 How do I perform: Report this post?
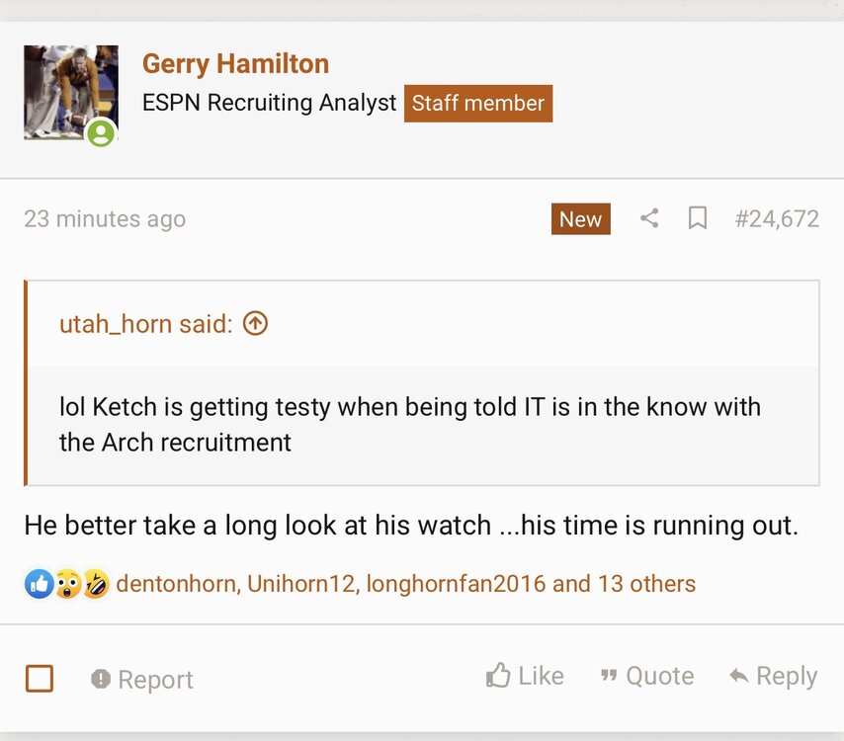coord(142,679)
